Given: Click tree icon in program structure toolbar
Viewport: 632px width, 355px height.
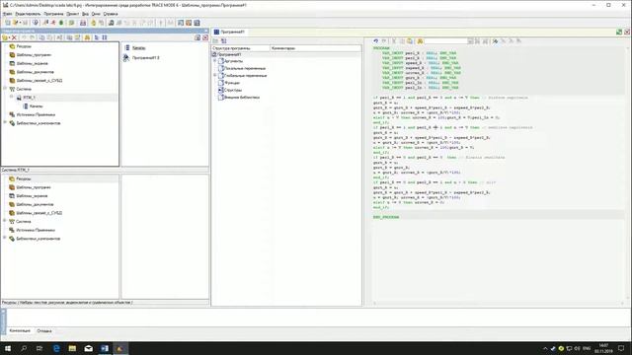Looking at the screenshot, I should coord(224,41).
